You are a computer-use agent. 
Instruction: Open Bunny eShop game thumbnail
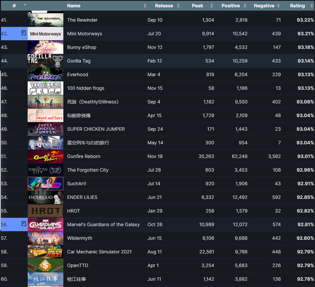(x=45, y=47)
